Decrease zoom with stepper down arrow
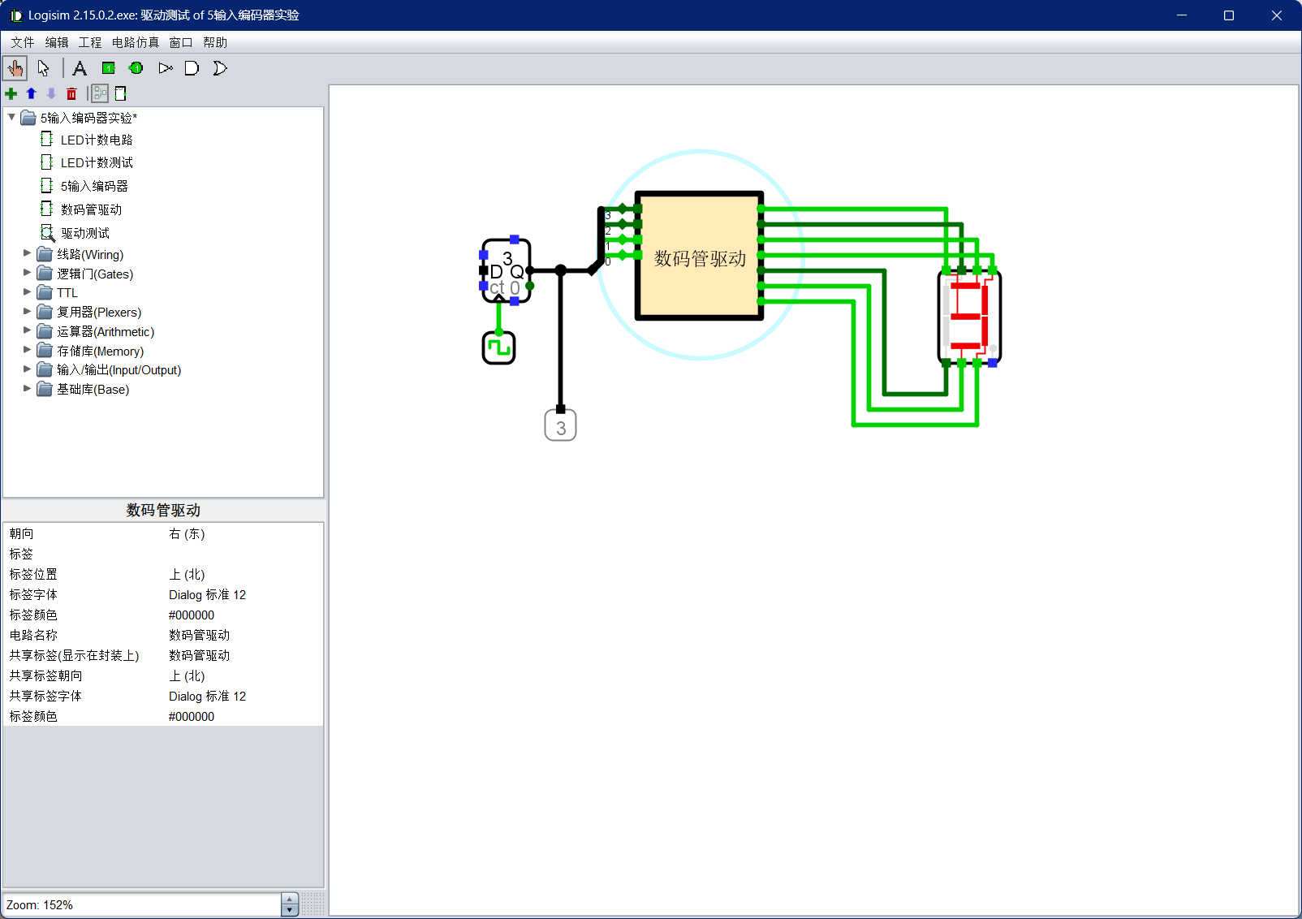1302x919 pixels. point(290,910)
